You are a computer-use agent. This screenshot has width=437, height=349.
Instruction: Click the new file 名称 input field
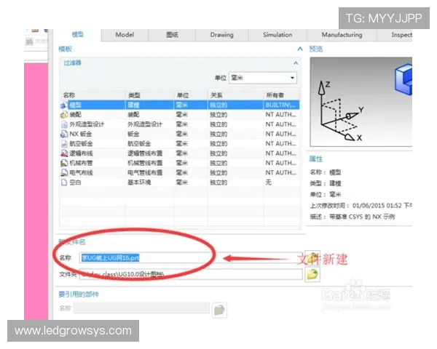coord(191,258)
